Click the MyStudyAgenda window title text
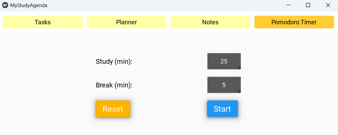Image resolution: width=338 pixels, height=135 pixels. click(29, 5)
